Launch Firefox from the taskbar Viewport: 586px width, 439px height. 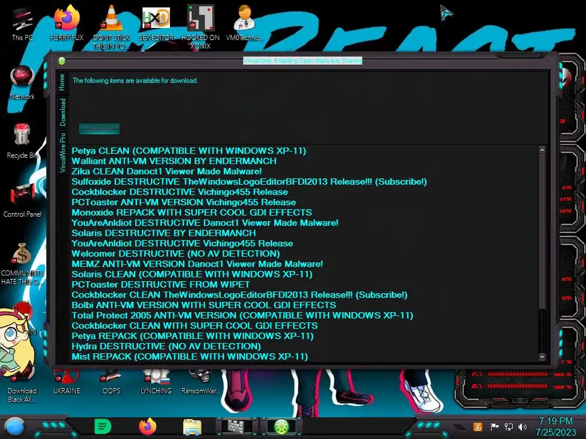pos(148,426)
